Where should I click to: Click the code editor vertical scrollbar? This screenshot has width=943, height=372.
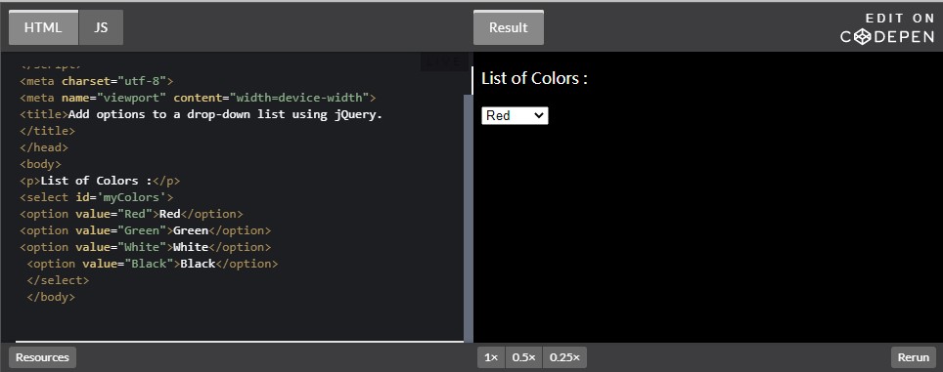(469, 219)
